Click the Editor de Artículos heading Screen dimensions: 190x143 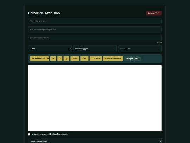click(x=44, y=13)
